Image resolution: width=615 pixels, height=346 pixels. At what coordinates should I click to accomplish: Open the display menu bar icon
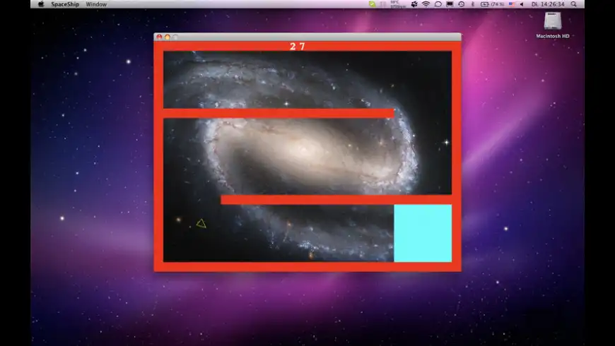pos(450,4)
